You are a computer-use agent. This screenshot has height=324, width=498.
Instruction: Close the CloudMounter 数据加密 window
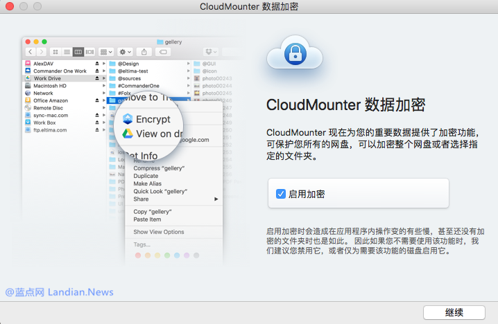(10, 6)
